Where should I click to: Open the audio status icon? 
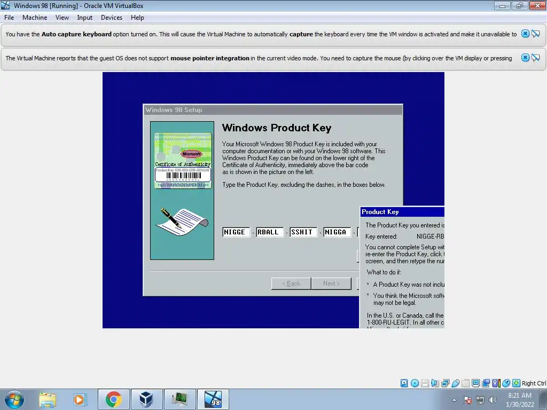point(435,383)
